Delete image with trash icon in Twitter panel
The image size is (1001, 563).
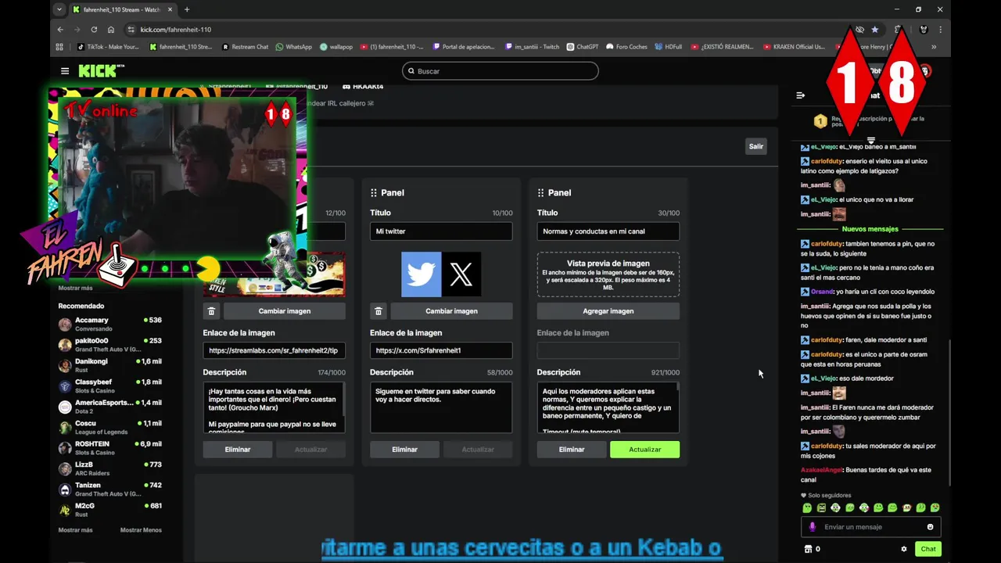click(x=379, y=311)
